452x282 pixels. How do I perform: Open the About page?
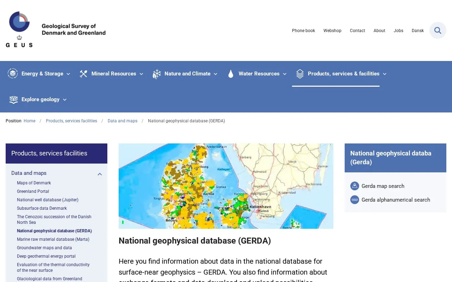click(x=379, y=31)
